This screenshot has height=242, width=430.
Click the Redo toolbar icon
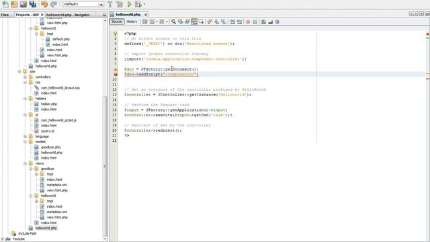coord(54,4)
